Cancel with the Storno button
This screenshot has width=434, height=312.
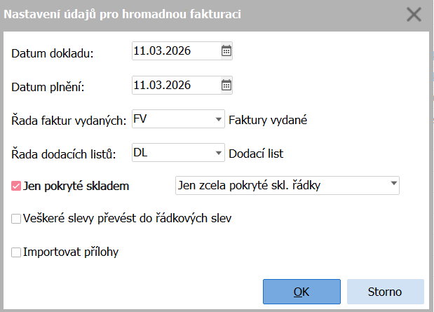(x=385, y=292)
